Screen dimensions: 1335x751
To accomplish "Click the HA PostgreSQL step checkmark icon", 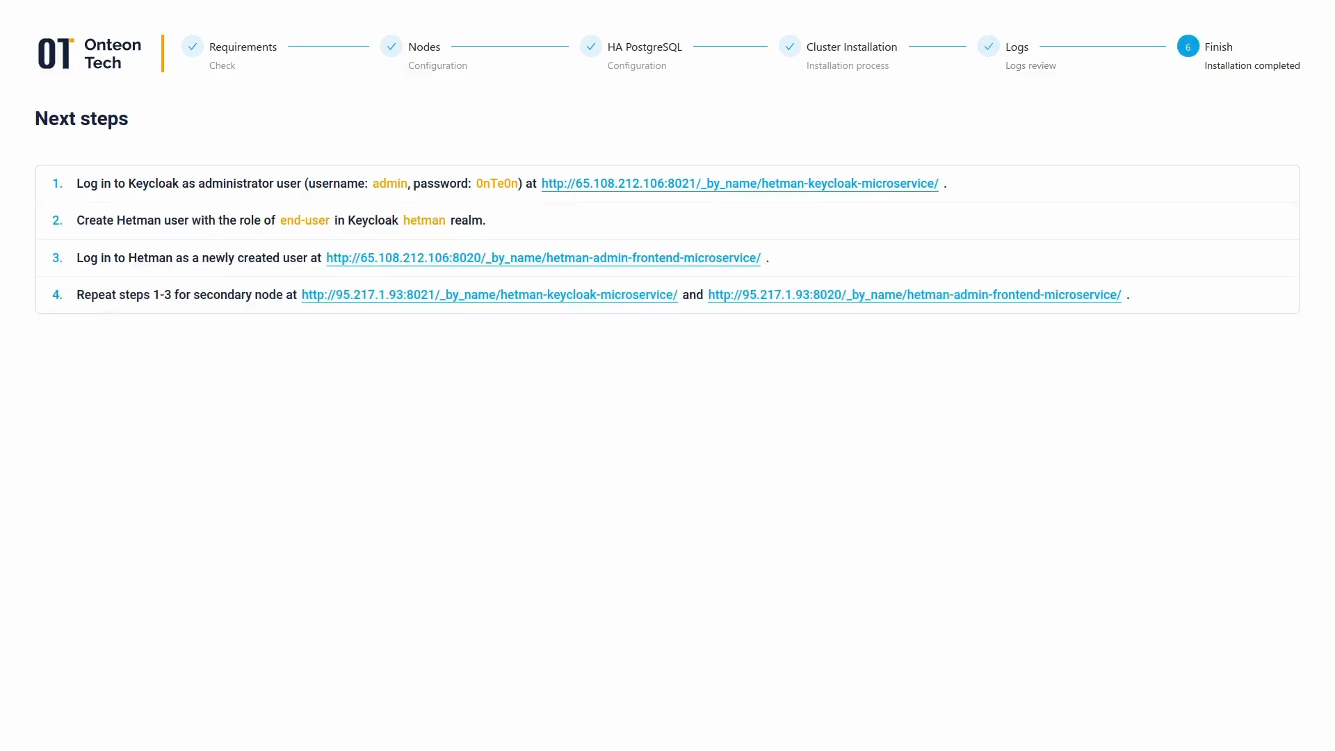I will click(x=591, y=47).
